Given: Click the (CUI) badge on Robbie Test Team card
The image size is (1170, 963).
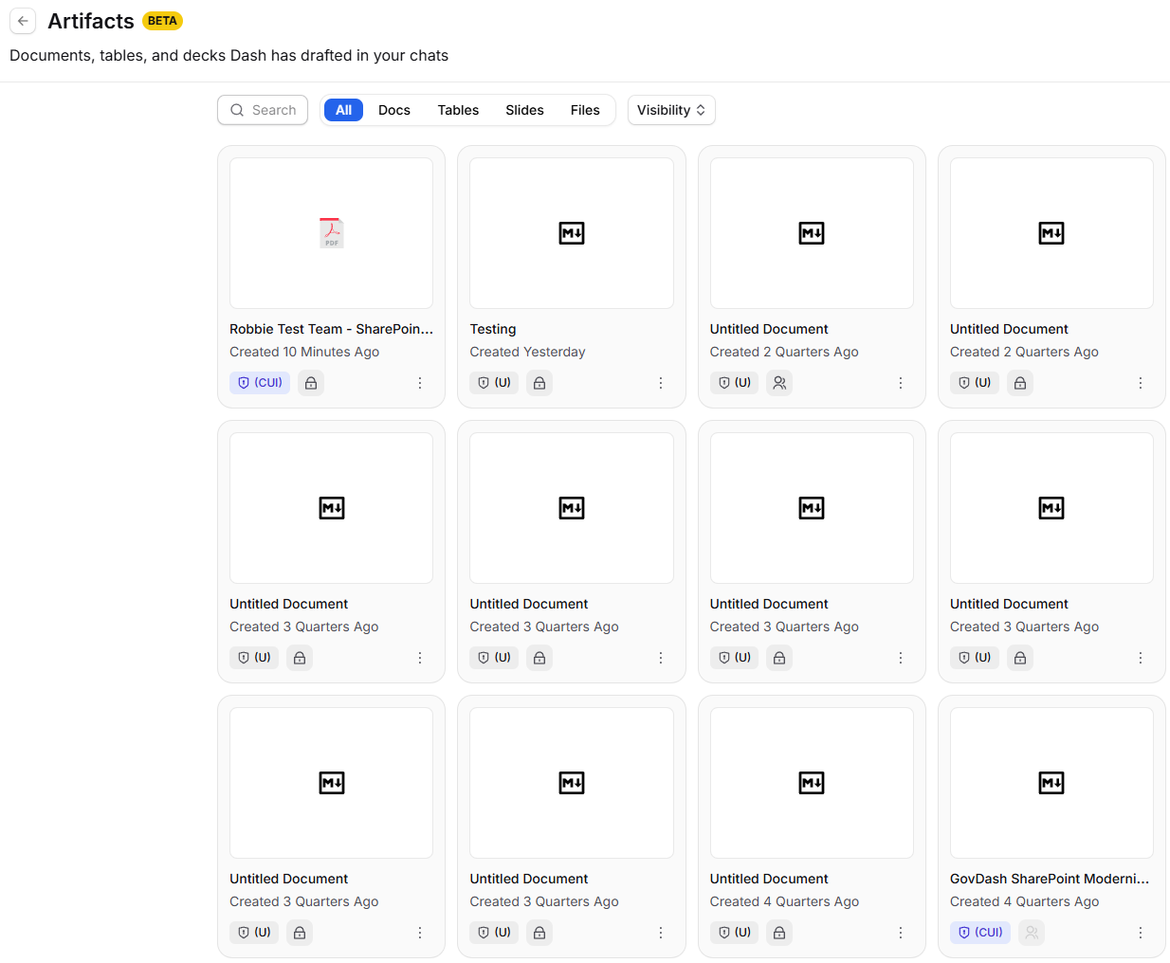Looking at the screenshot, I should tap(260, 383).
